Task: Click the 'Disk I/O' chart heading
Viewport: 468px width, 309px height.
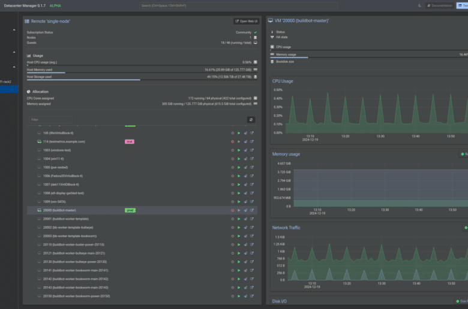Action: [280, 301]
